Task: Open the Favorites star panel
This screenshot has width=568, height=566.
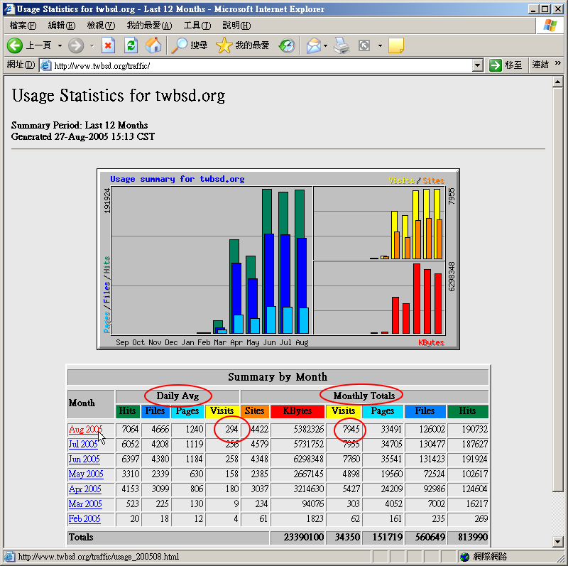Action: tap(224, 45)
